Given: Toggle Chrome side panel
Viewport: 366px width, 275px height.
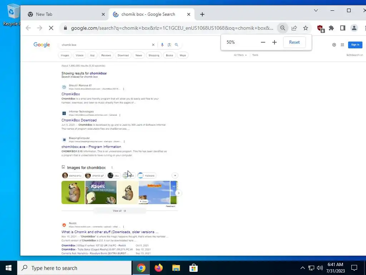Looking at the screenshot, I should [x=343, y=28].
